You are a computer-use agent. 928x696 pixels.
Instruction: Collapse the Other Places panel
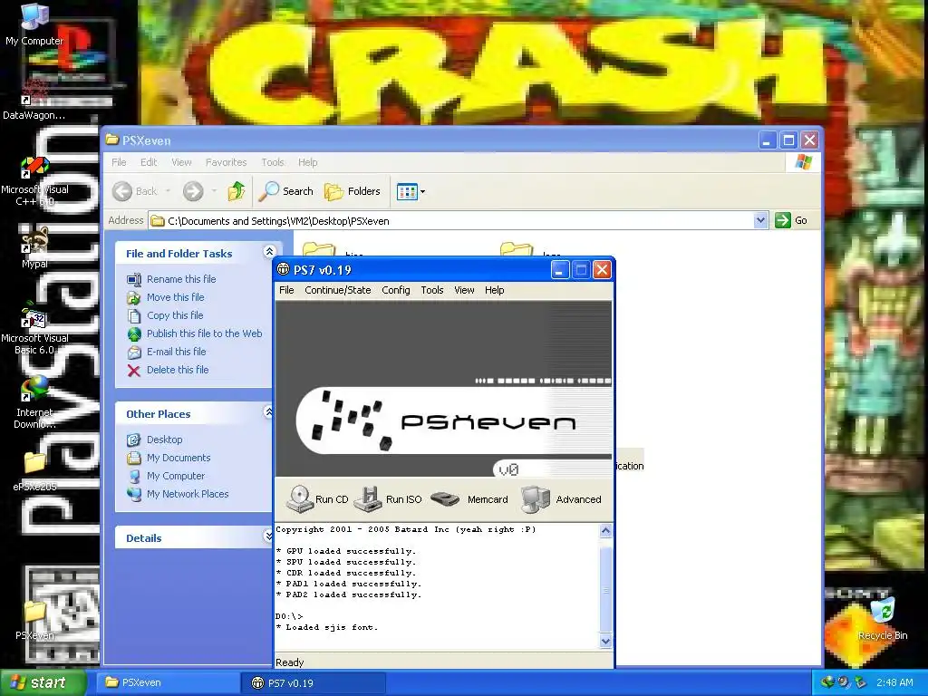pos(268,412)
